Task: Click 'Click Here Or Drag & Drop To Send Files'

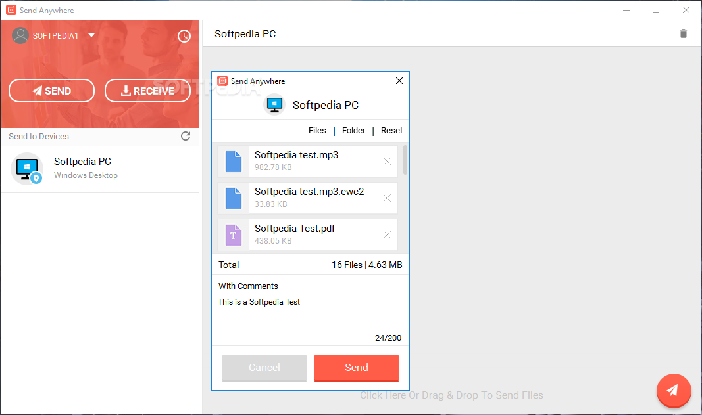Action: click(x=451, y=395)
